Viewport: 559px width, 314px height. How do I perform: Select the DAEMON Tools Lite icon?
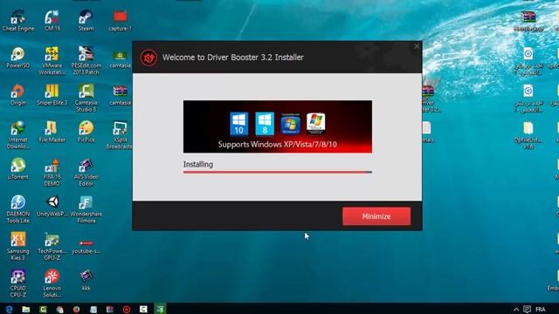click(17, 209)
